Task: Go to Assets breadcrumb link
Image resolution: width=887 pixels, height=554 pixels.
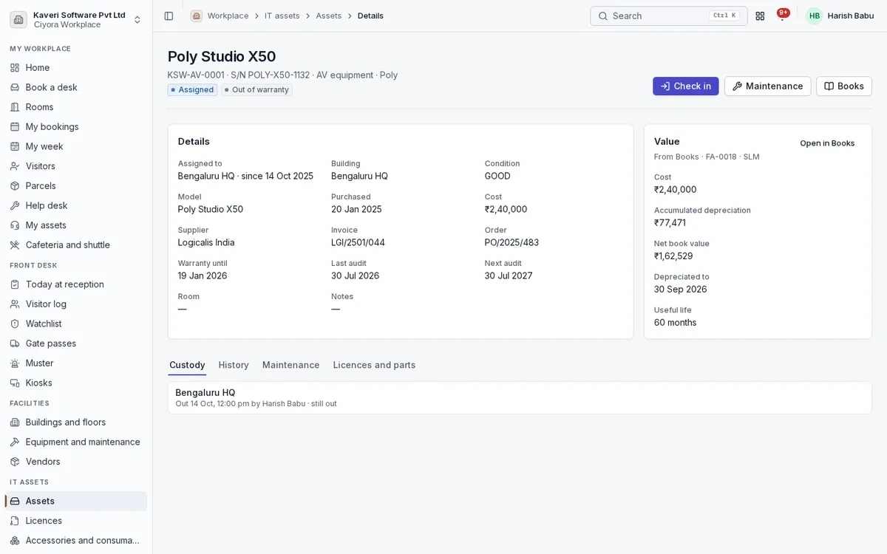Action: [x=329, y=16]
